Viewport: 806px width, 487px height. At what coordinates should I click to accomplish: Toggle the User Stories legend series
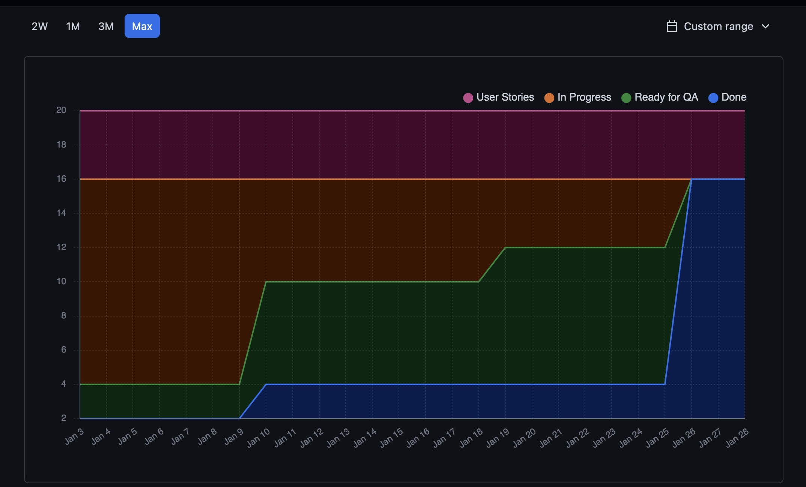pos(499,97)
